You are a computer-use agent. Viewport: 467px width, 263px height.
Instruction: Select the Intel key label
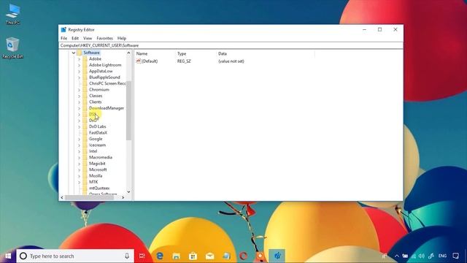click(93, 151)
